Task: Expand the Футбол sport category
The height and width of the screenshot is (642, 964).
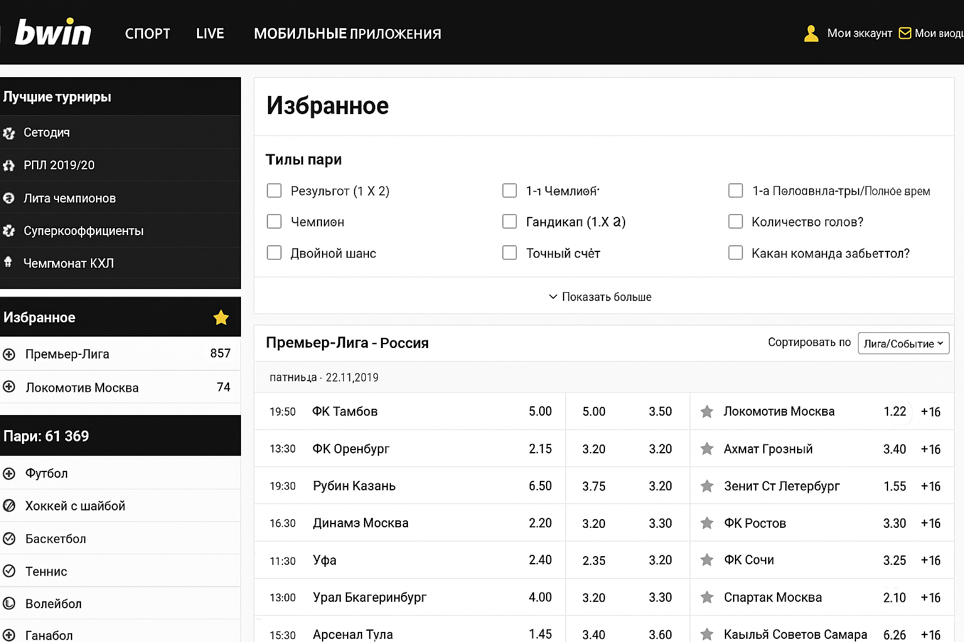Action: point(9,474)
